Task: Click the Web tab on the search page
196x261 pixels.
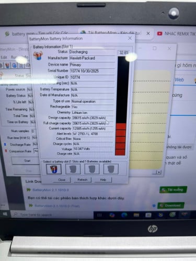Action: (179, 80)
